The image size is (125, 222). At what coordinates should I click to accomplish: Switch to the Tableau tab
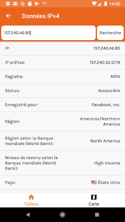point(31,200)
